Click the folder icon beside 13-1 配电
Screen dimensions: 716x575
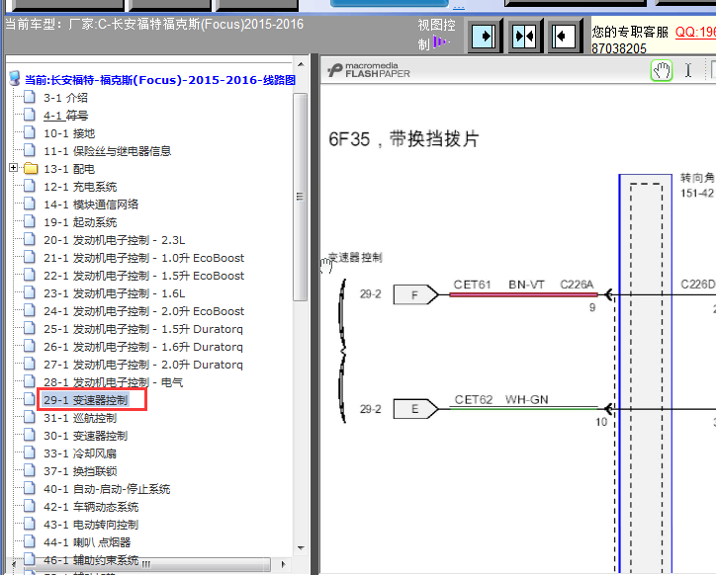31,168
